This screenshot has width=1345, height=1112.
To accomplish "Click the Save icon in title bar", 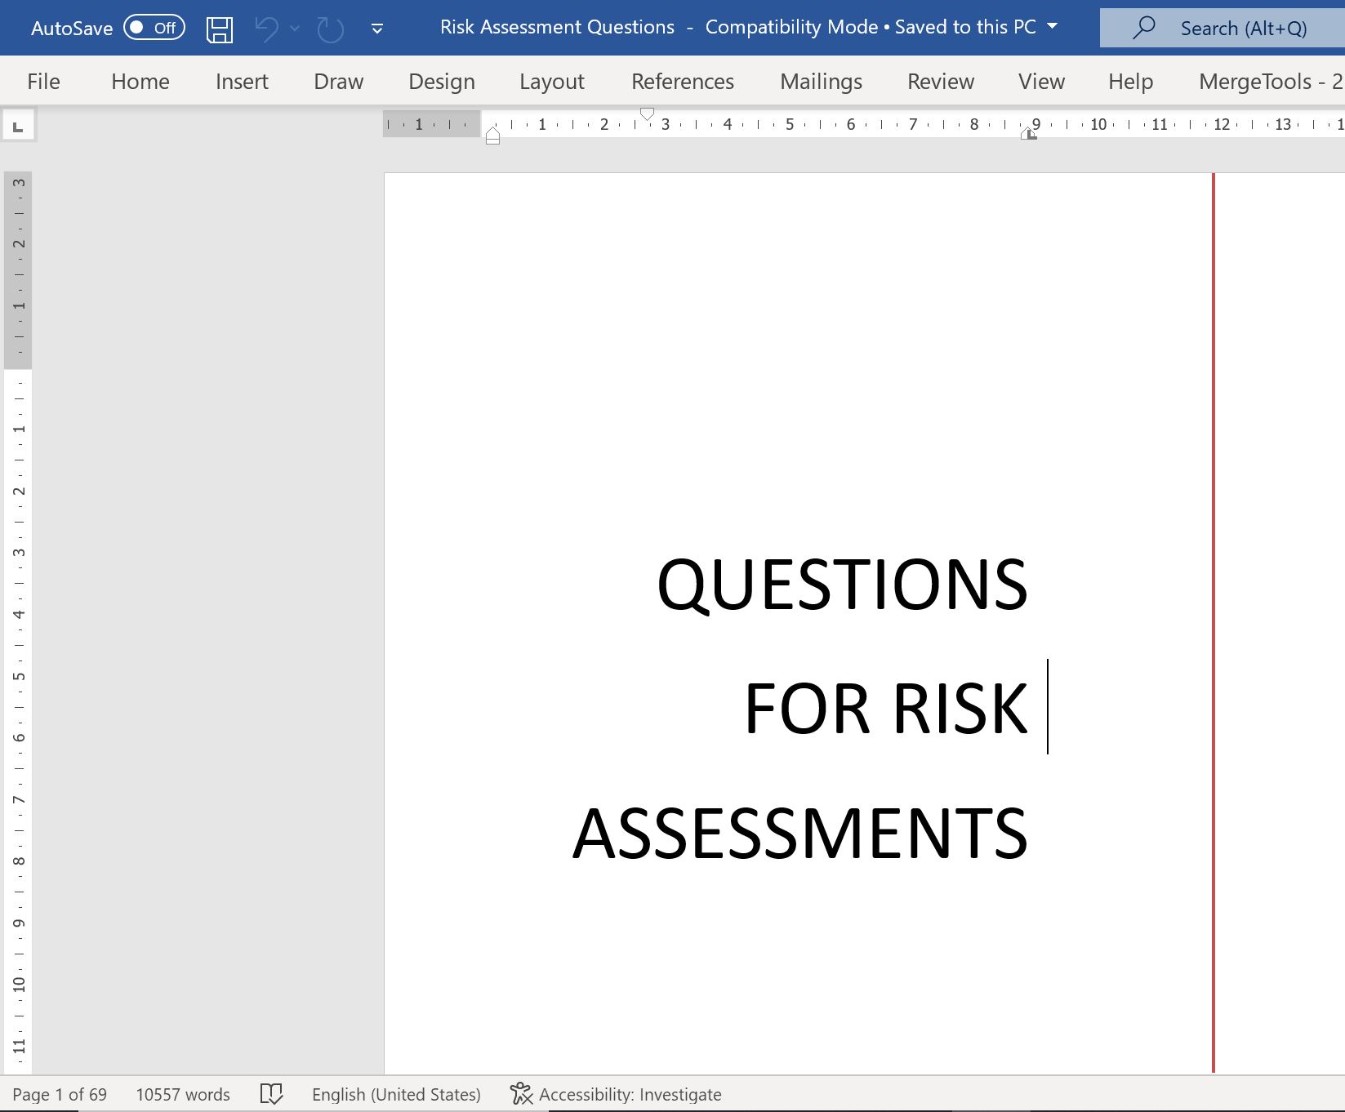I will 219,29.
